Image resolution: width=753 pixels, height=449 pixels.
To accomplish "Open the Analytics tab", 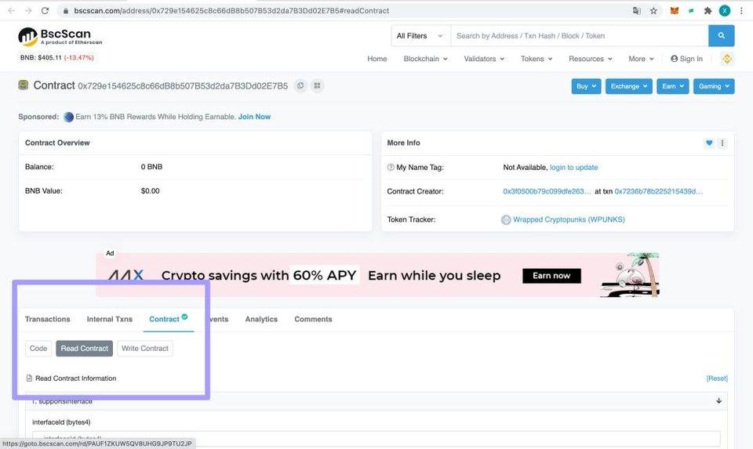I will tap(261, 319).
